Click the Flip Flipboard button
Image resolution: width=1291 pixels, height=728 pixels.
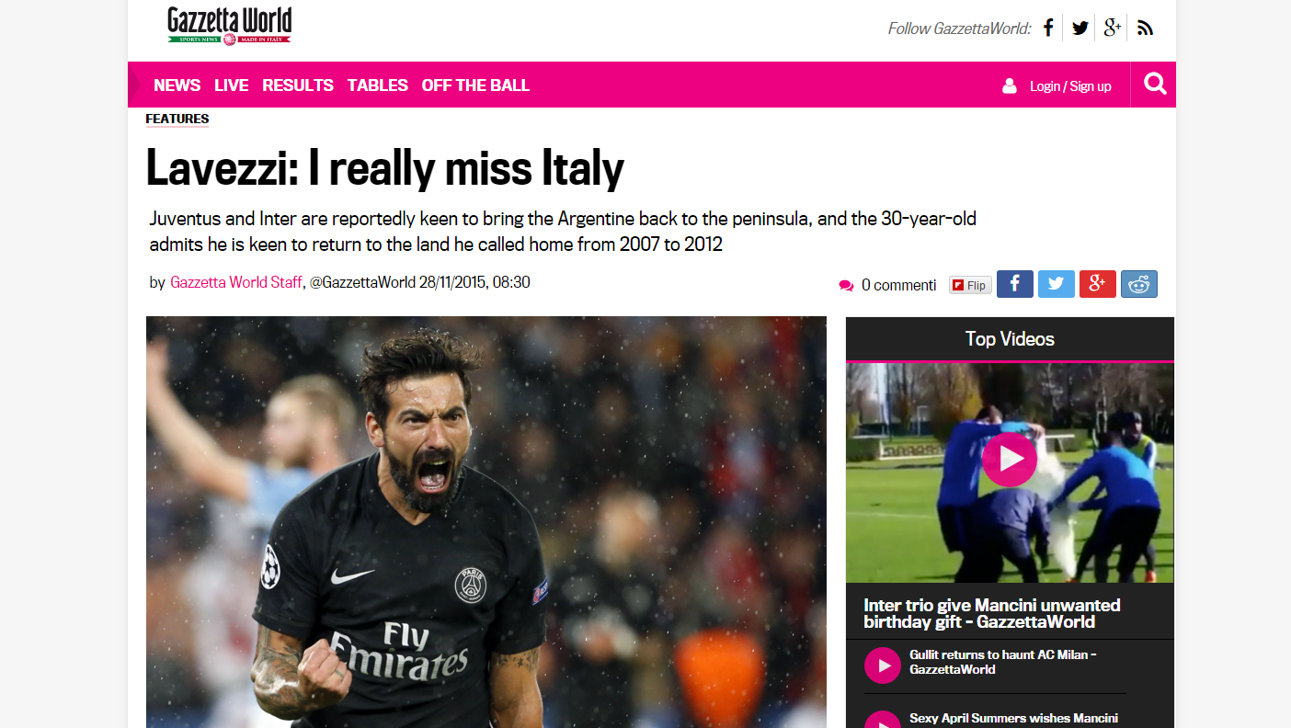pyautogui.click(x=970, y=285)
